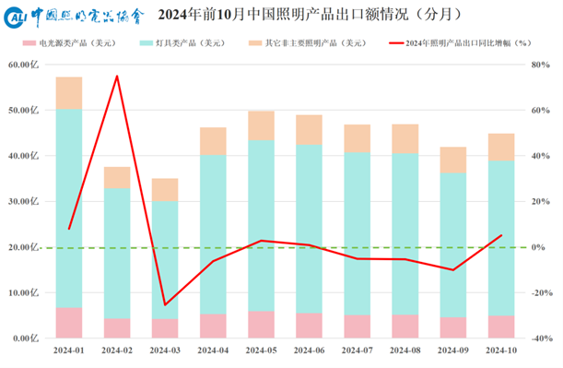This screenshot has height=368, width=563.
Task: Click the 2024-06 orange bar segment
Action: tap(310, 130)
